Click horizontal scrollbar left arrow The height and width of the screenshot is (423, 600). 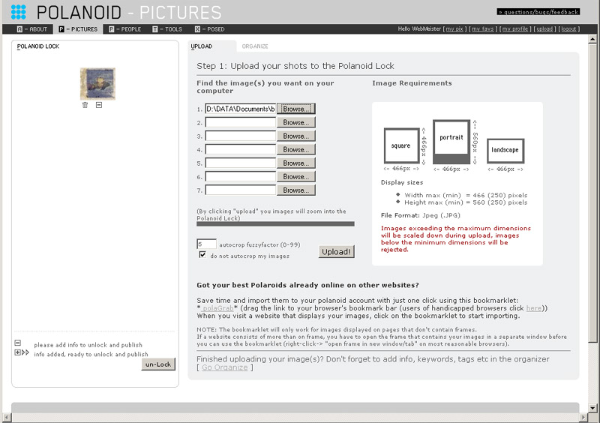coord(6,417)
